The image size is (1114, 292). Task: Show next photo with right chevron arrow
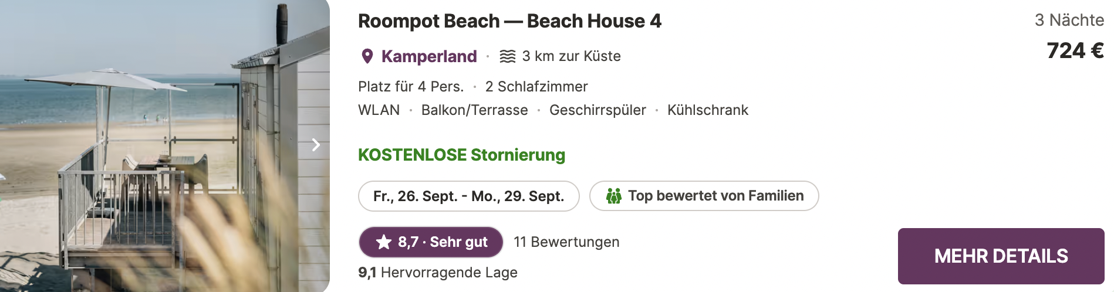pos(316,144)
